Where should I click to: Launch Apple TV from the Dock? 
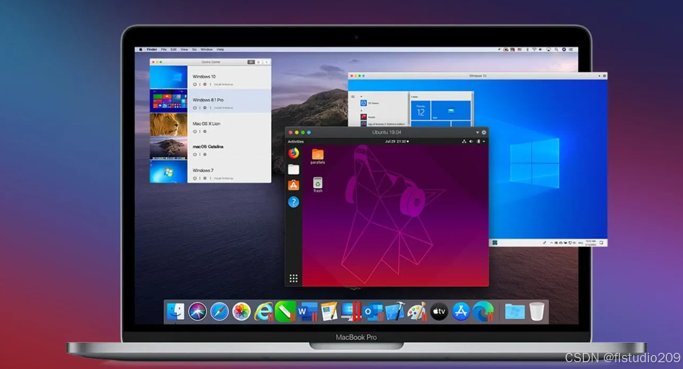point(439,312)
